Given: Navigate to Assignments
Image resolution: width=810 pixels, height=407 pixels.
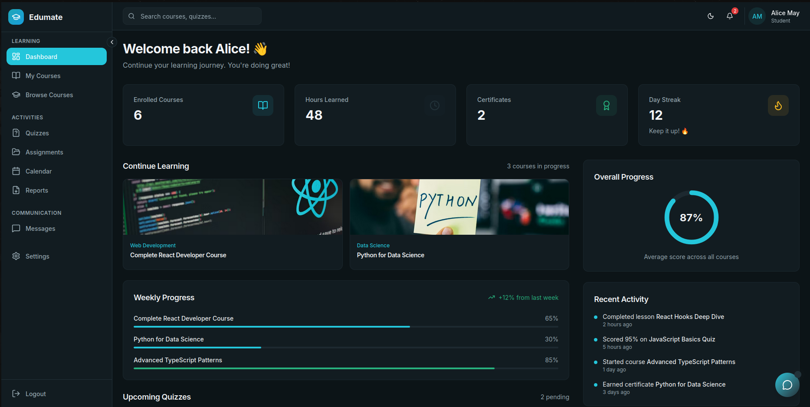Looking at the screenshot, I should click(x=56, y=152).
